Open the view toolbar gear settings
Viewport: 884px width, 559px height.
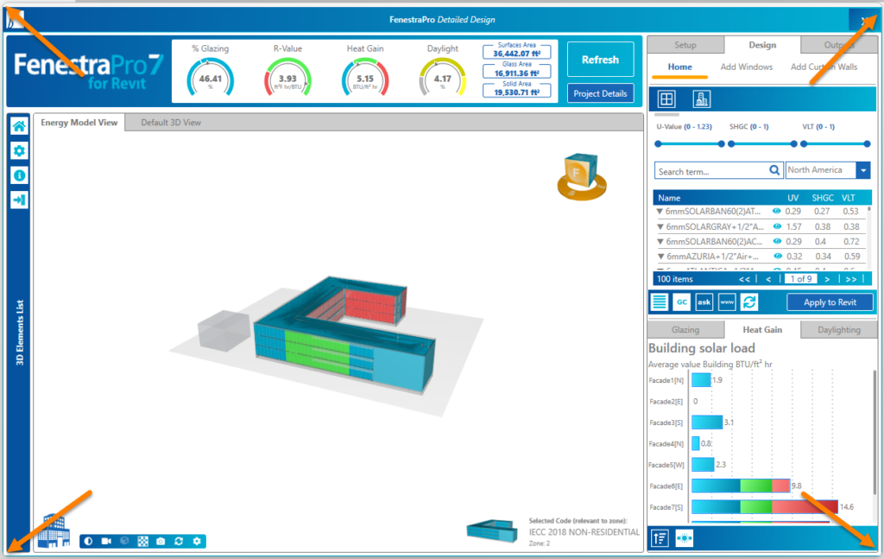197,541
